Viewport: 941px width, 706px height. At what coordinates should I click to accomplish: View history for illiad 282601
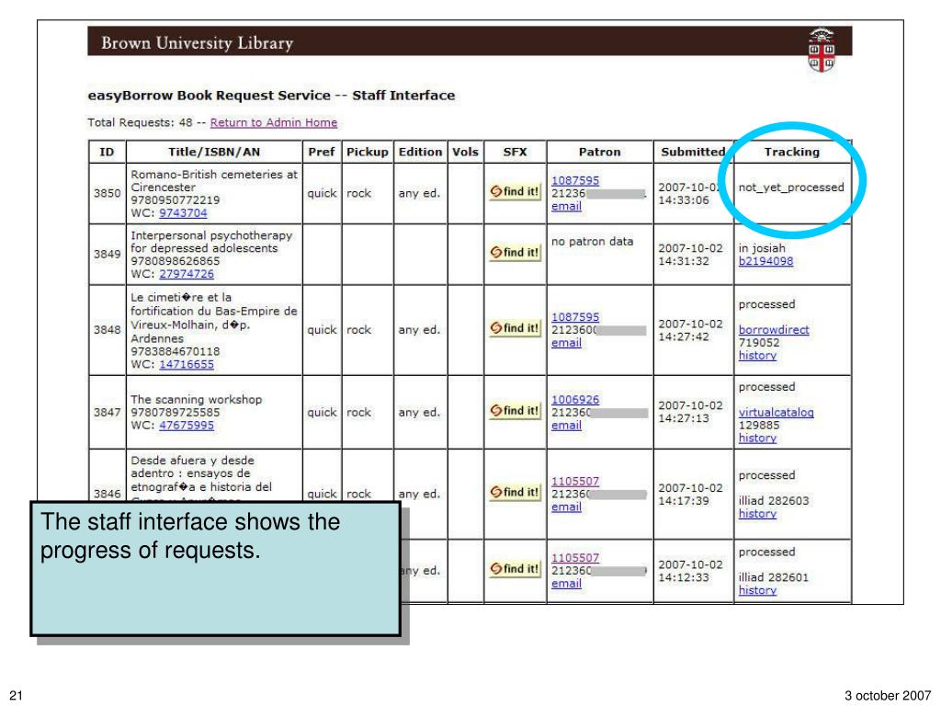coord(757,590)
